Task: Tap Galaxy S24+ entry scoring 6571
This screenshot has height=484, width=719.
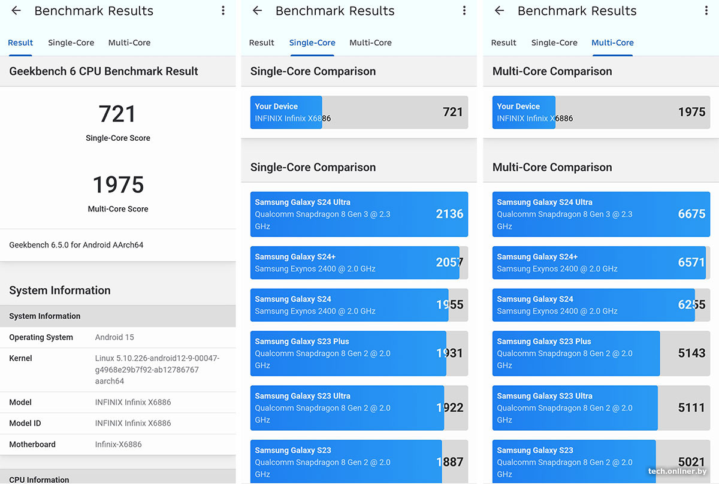Action: (601, 262)
